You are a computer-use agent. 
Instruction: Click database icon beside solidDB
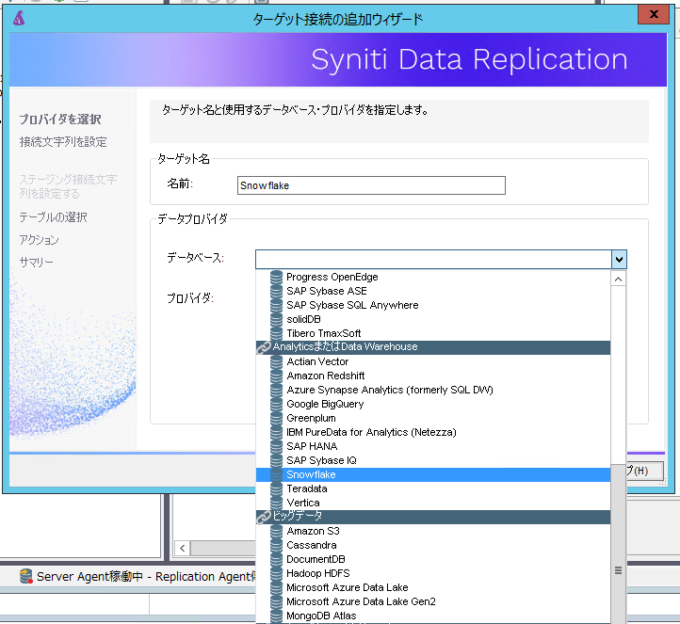(x=276, y=319)
